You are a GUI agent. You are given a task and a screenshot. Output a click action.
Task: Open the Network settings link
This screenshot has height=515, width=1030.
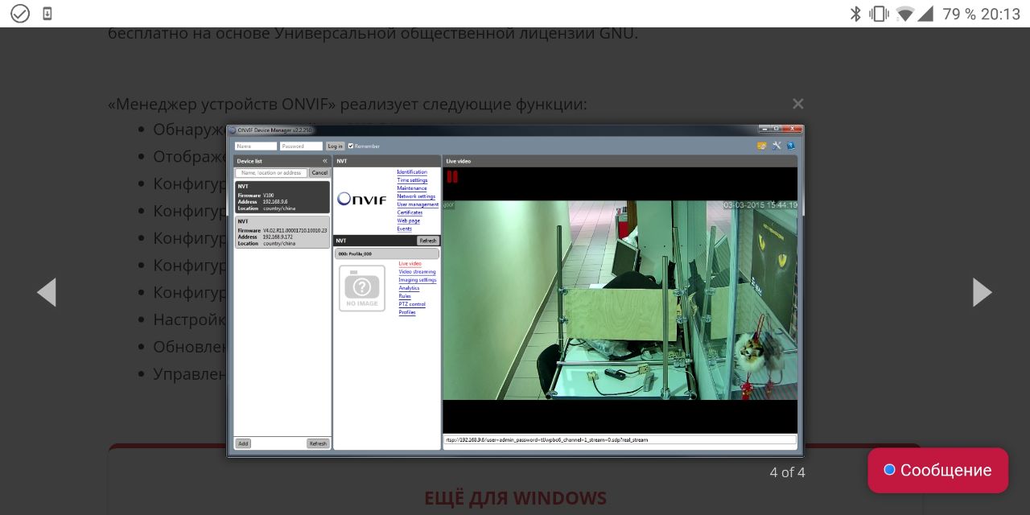tap(416, 196)
